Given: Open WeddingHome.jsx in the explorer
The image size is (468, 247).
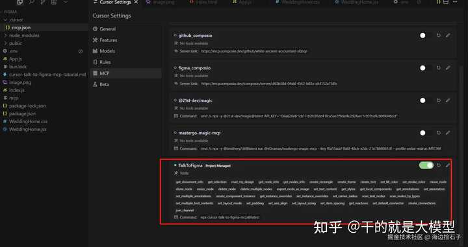Looking at the screenshot, I should [44, 129].
